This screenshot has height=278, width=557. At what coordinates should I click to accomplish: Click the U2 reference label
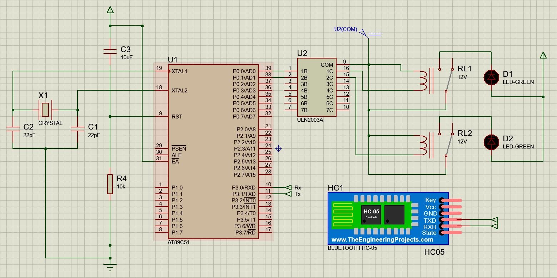302,54
